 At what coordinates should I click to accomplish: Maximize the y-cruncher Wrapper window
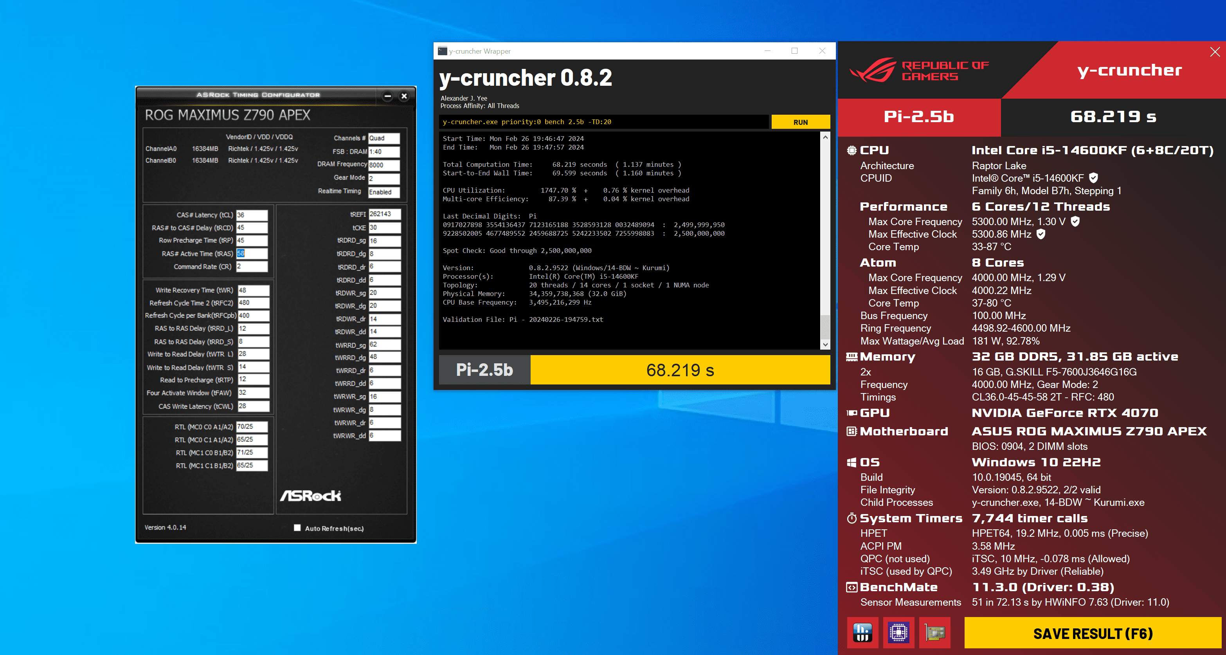[x=794, y=51]
